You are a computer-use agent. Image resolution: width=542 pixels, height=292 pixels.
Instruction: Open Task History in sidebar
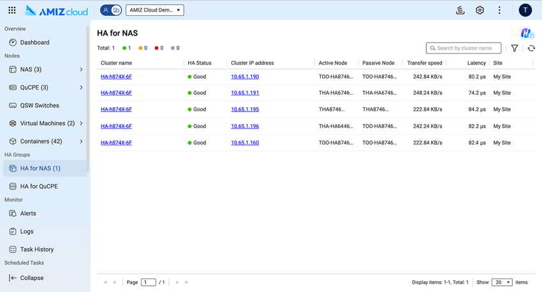pos(36,249)
